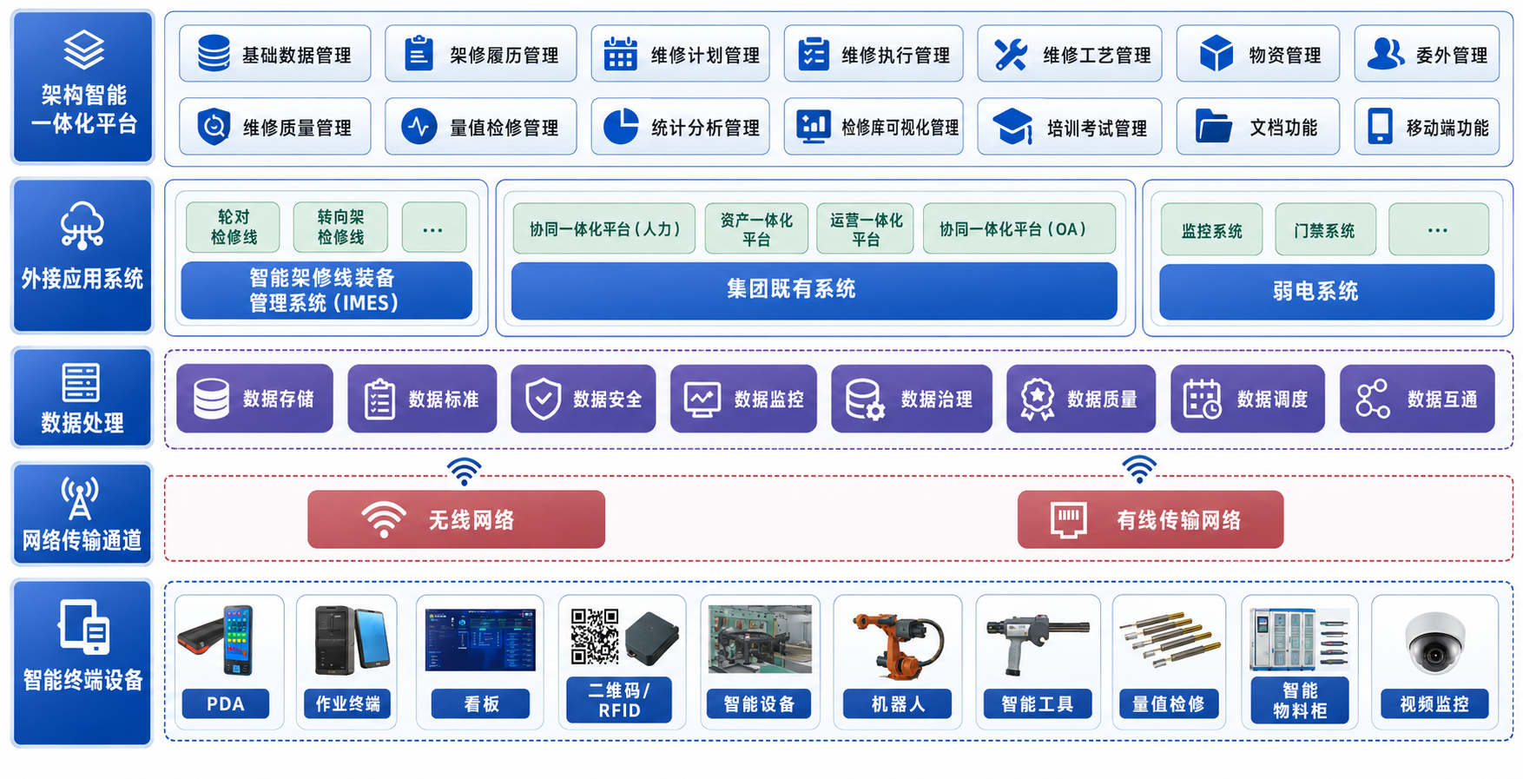Expand the ellipsis box beside 转向架检修线

pyautogui.click(x=433, y=227)
